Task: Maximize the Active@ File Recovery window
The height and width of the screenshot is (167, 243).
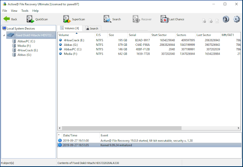Action: (x=225, y=4)
